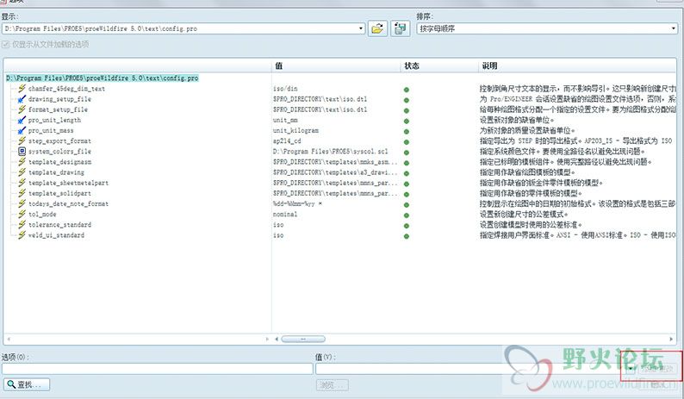Click wand icon beside drawing_setup_file
684x399 pixels.
(x=22, y=99)
